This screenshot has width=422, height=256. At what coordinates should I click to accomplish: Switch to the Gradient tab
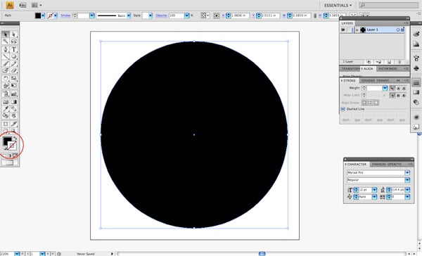(367, 80)
